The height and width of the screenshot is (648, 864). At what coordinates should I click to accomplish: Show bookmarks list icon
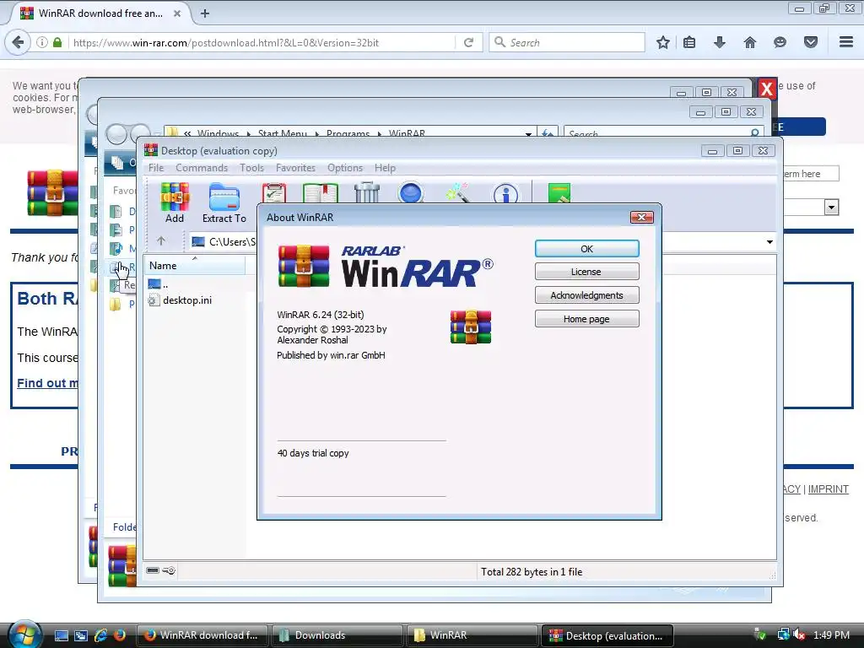pos(689,42)
